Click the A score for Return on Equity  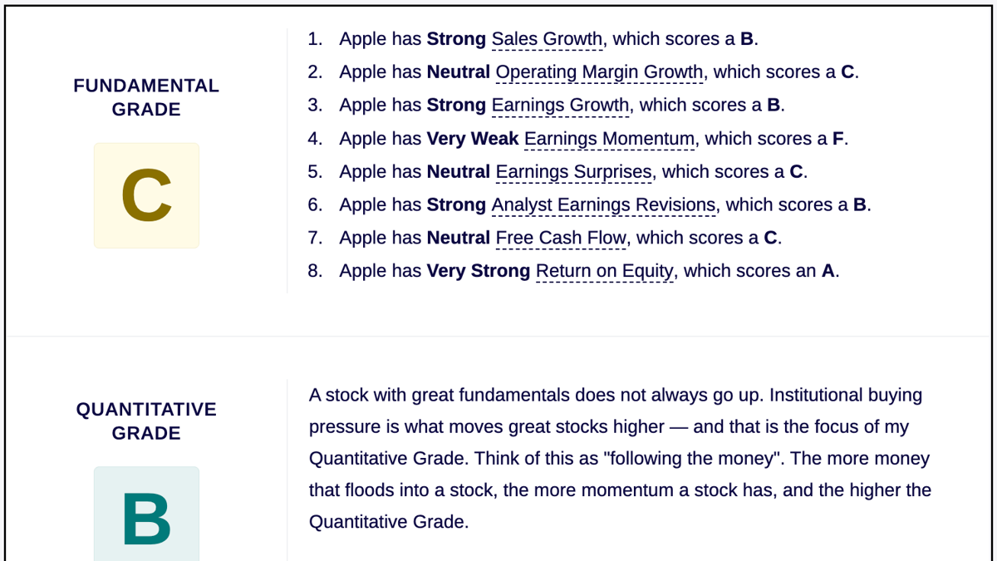(x=828, y=272)
